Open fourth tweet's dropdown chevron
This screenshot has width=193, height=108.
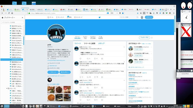(124, 91)
